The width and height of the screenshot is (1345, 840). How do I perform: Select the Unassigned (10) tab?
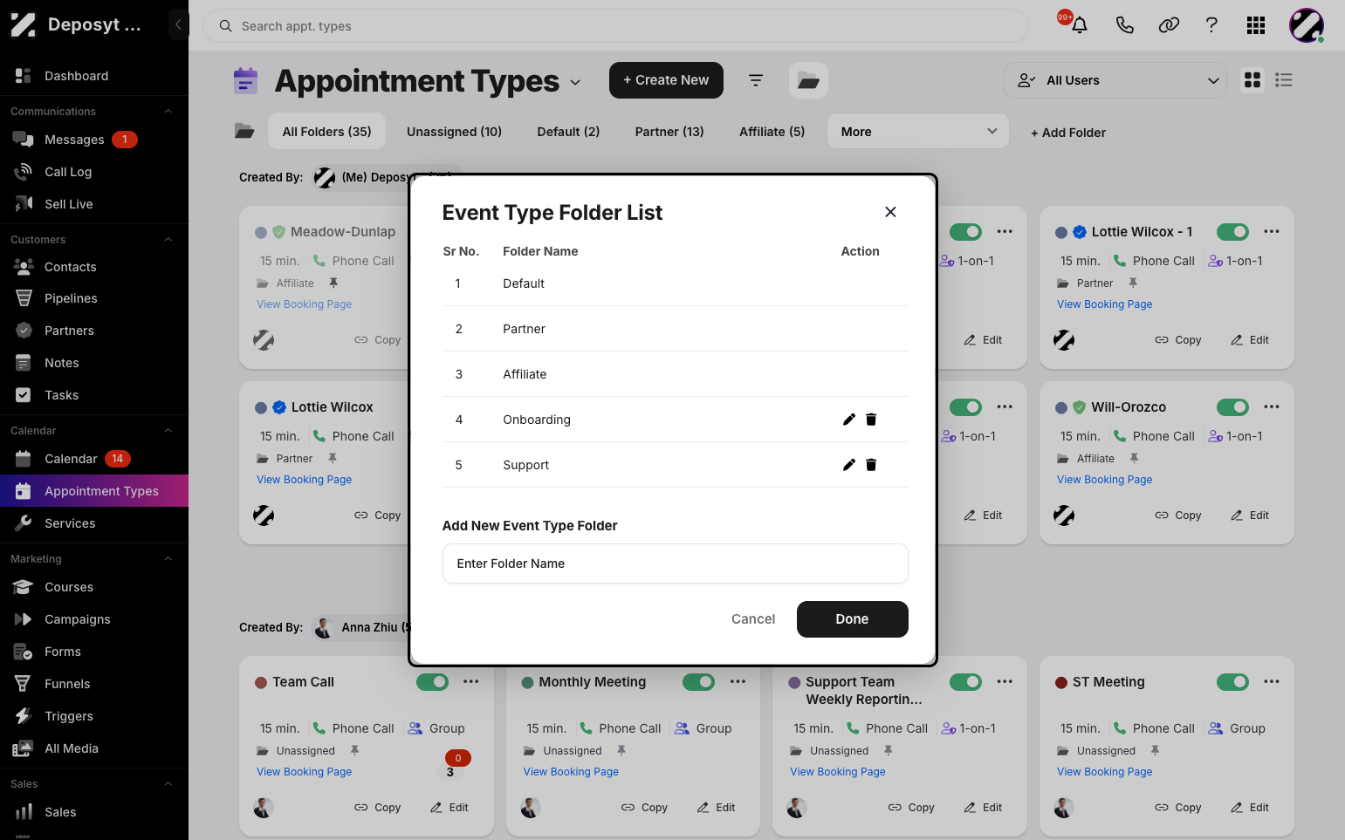454,132
